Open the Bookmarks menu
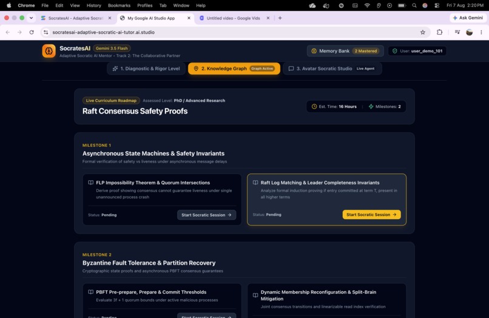The image size is (489, 318). coord(119,5)
